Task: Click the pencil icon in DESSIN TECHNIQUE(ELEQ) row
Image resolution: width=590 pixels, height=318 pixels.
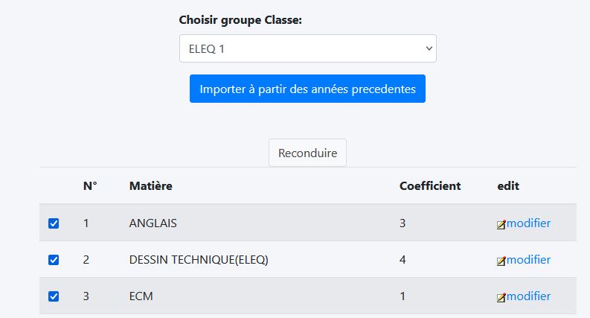Action: pos(501,261)
